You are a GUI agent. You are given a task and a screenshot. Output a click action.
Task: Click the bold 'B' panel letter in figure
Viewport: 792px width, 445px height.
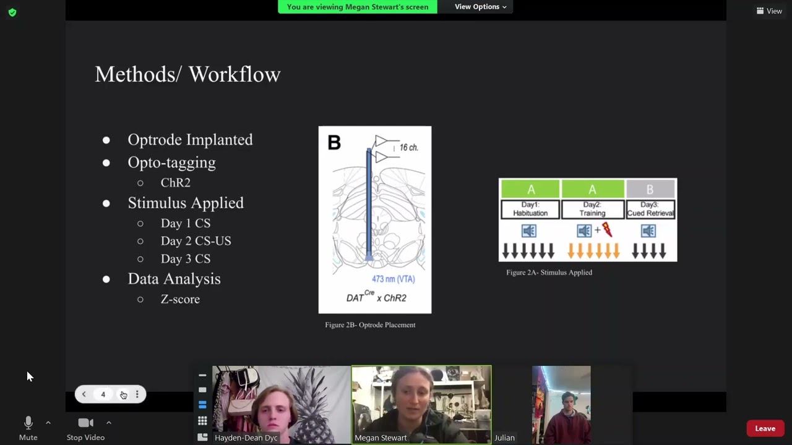pos(334,143)
